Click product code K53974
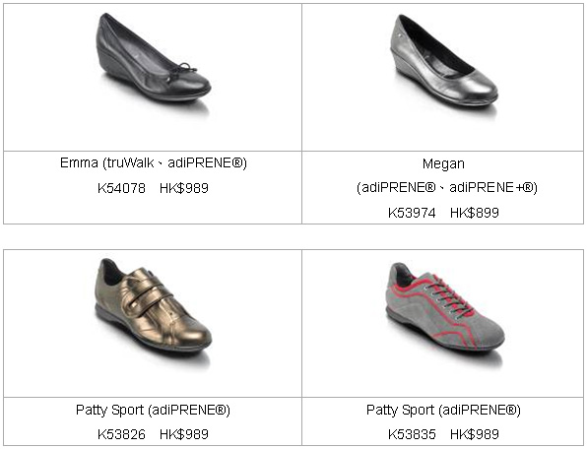This screenshot has width=587, height=449. [x=412, y=213]
